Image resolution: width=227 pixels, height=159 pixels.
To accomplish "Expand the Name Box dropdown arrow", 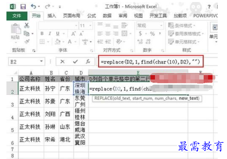I will tap(41, 61).
